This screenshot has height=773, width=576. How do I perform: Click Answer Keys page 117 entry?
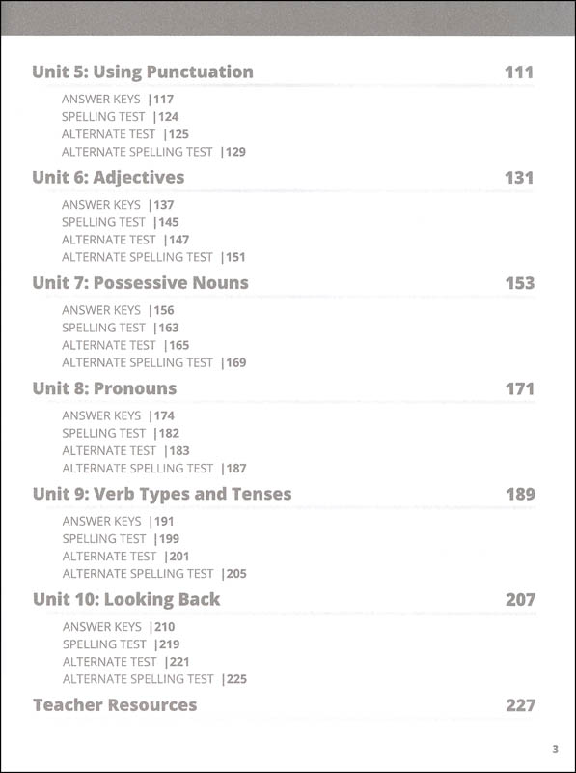click(118, 100)
